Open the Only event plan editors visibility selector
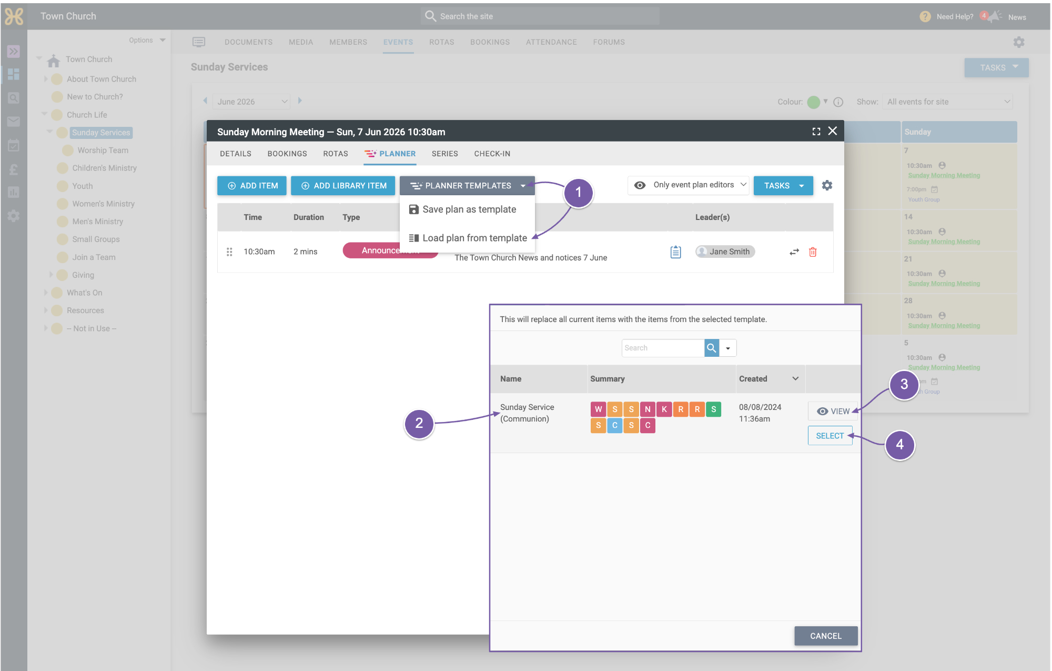 pos(689,185)
